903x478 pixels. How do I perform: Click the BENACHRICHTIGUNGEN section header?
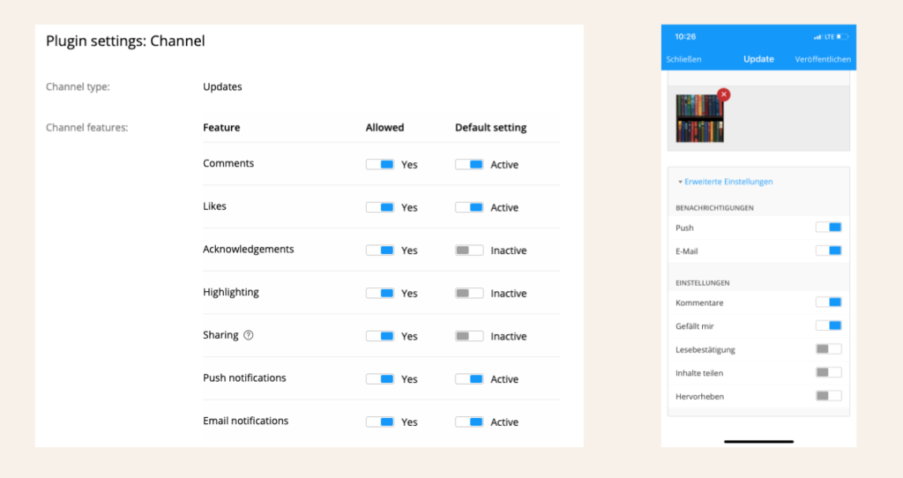coord(714,208)
